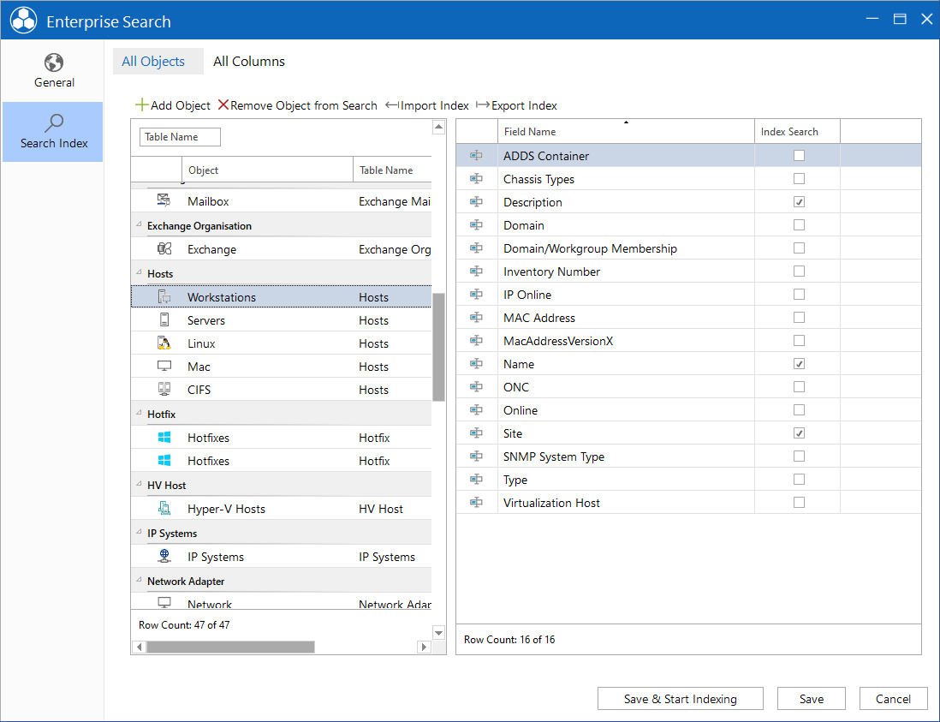Sort by Index Search column header
940x722 pixels.
(797, 131)
